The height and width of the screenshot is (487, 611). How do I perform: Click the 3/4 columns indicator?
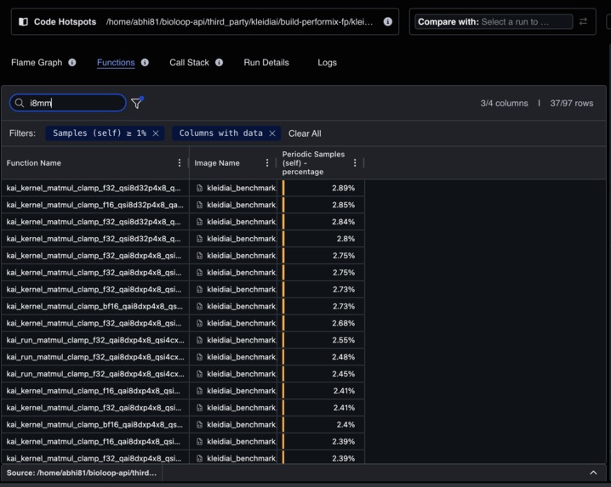[504, 103]
